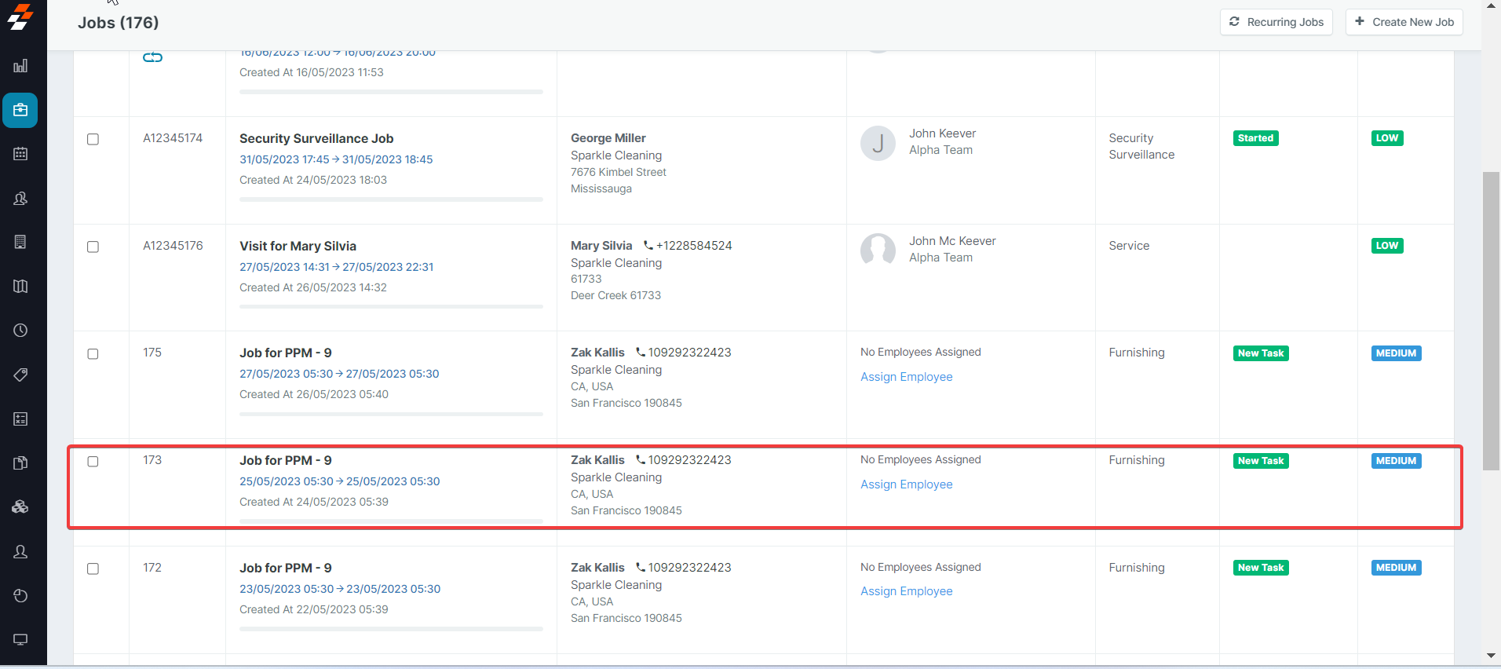This screenshot has height=669, width=1501.
Task: Click progress bar under Visit for Mary Silvia
Action: click(x=391, y=307)
